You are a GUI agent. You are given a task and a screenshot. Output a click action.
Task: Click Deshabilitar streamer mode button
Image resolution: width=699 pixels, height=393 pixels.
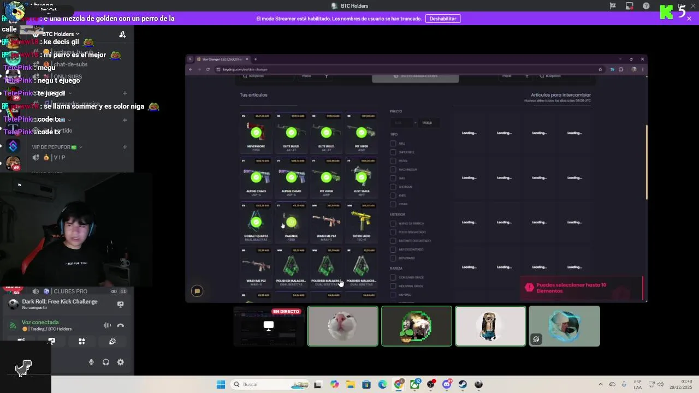tap(443, 19)
